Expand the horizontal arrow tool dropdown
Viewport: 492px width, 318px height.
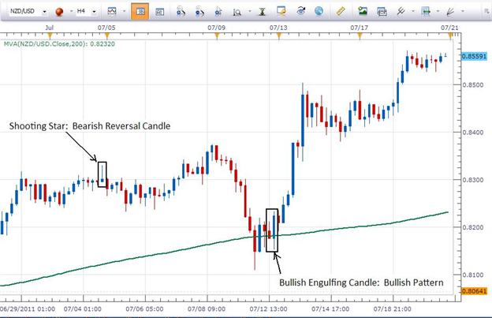pyautogui.click(x=438, y=12)
